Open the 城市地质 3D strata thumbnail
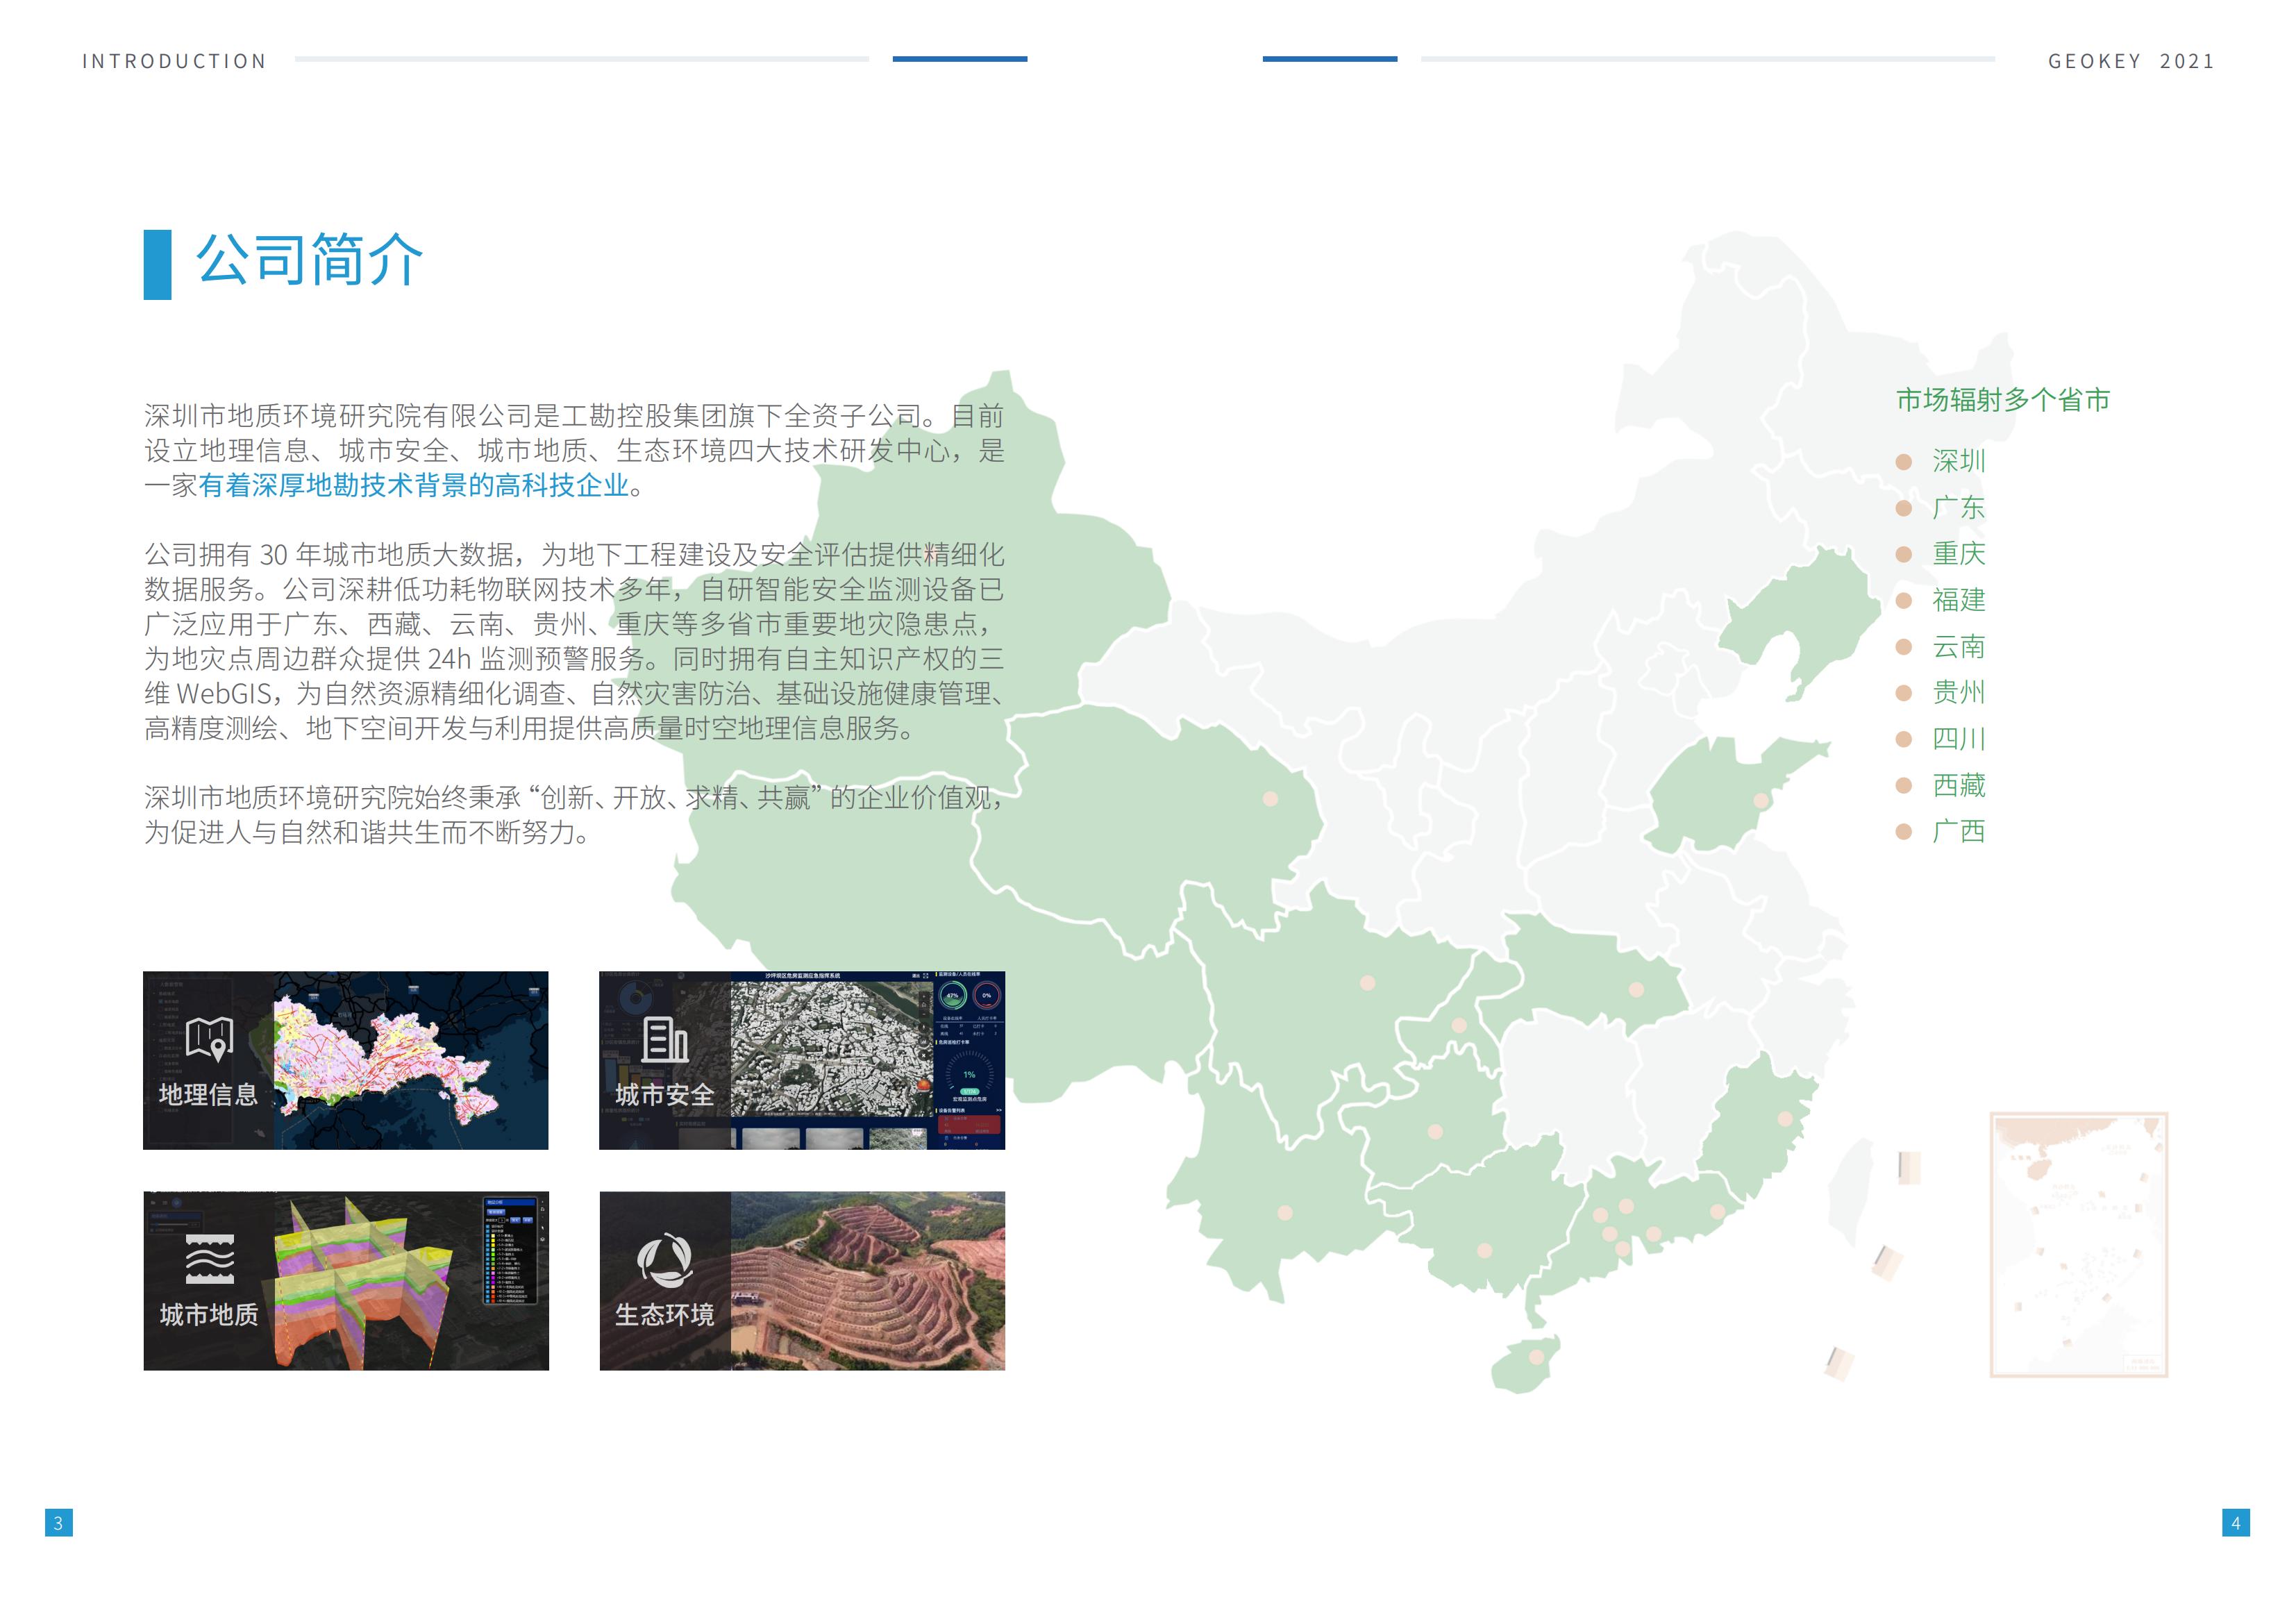The width and height of the screenshot is (2296, 1624). click(400, 1280)
